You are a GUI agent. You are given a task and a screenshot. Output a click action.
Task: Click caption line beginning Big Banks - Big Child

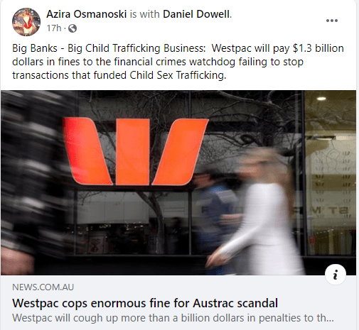point(178,48)
